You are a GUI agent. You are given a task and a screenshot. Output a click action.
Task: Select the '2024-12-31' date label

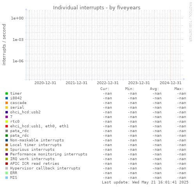(171, 83)
